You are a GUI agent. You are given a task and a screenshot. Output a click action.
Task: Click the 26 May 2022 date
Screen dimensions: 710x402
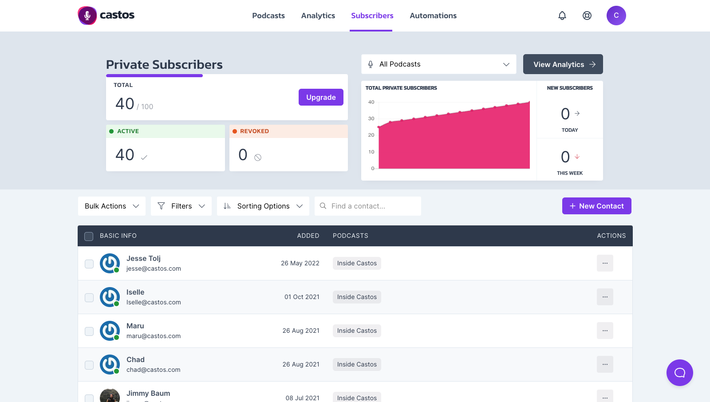click(300, 263)
